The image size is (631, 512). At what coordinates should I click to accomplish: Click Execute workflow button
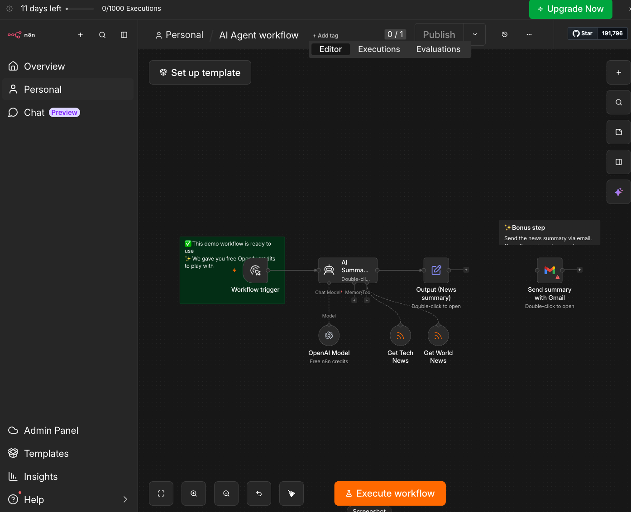[x=390, y=493]
